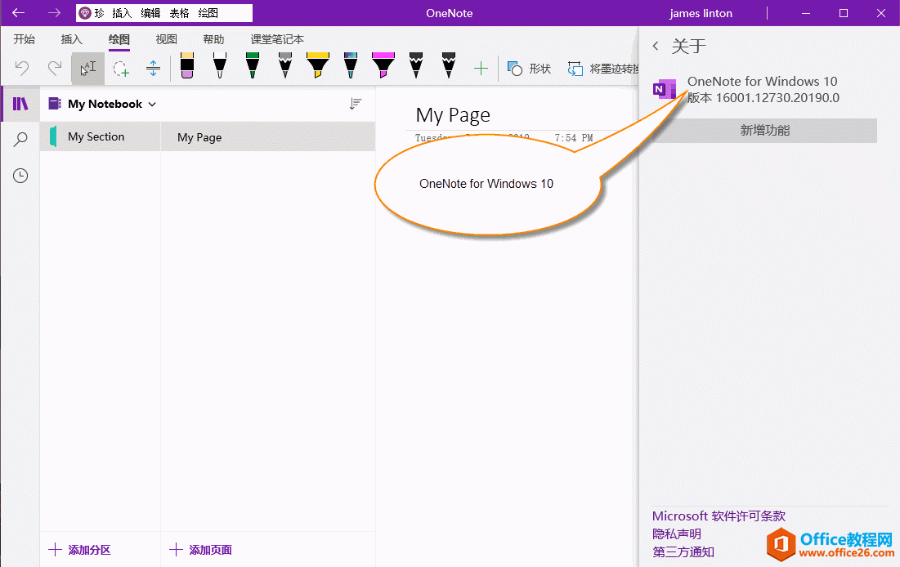Open the page sort options
The image size is (900, 567).
tap(356, 104)
